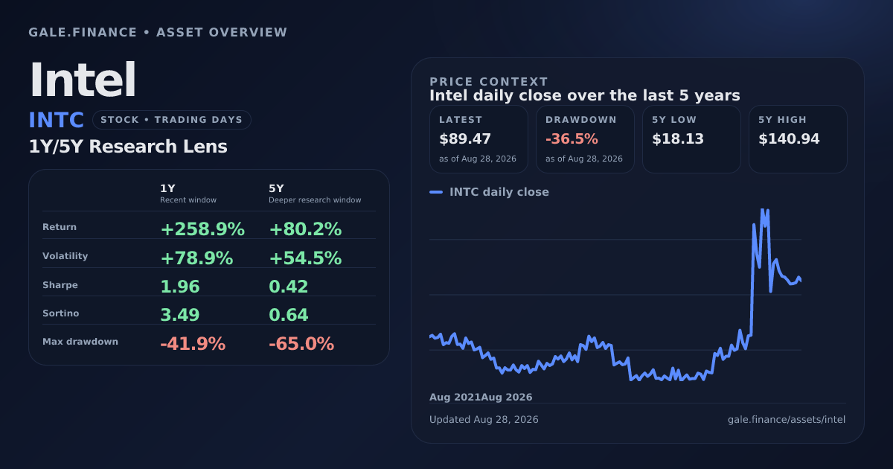Image resolution: width=893 pixels, height=469 pixels.
Task: Select the 1Y Sharpe value 1.96
Action: click(x=180, y=287)
